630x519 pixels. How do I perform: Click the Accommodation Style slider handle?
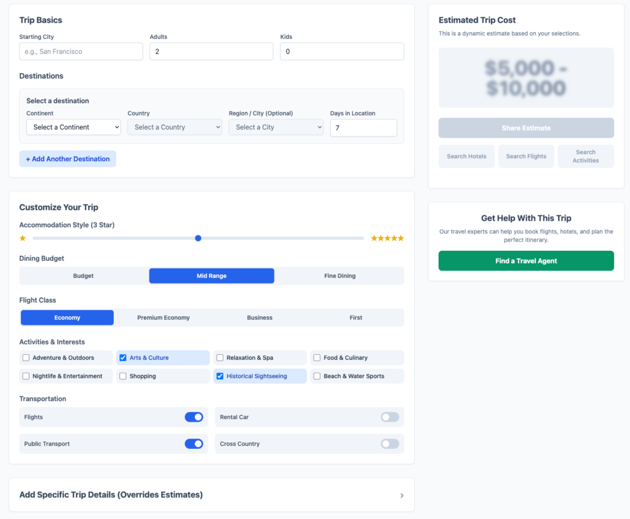coord(198,238)
